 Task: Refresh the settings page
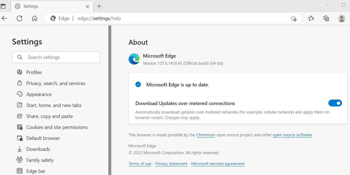click(19, 18)
